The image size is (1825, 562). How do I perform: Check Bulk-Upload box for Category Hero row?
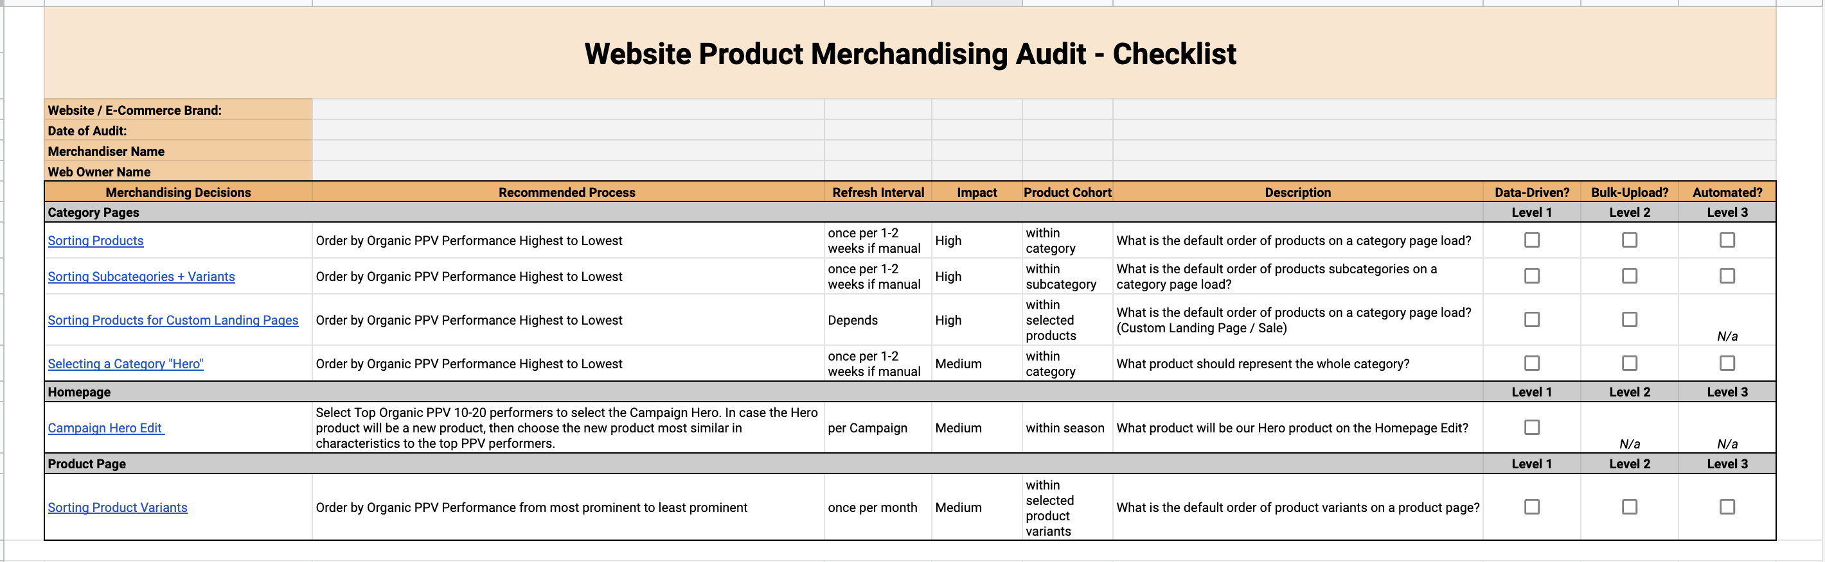tap(1630, 363)
